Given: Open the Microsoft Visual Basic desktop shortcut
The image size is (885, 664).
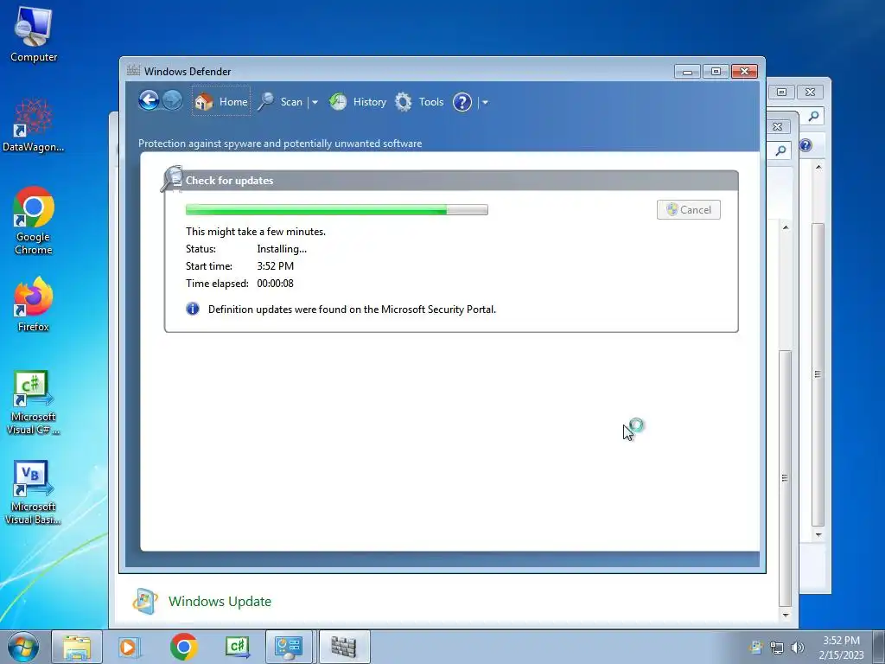Looking at the screenshot, I should (x=34, y=492).
